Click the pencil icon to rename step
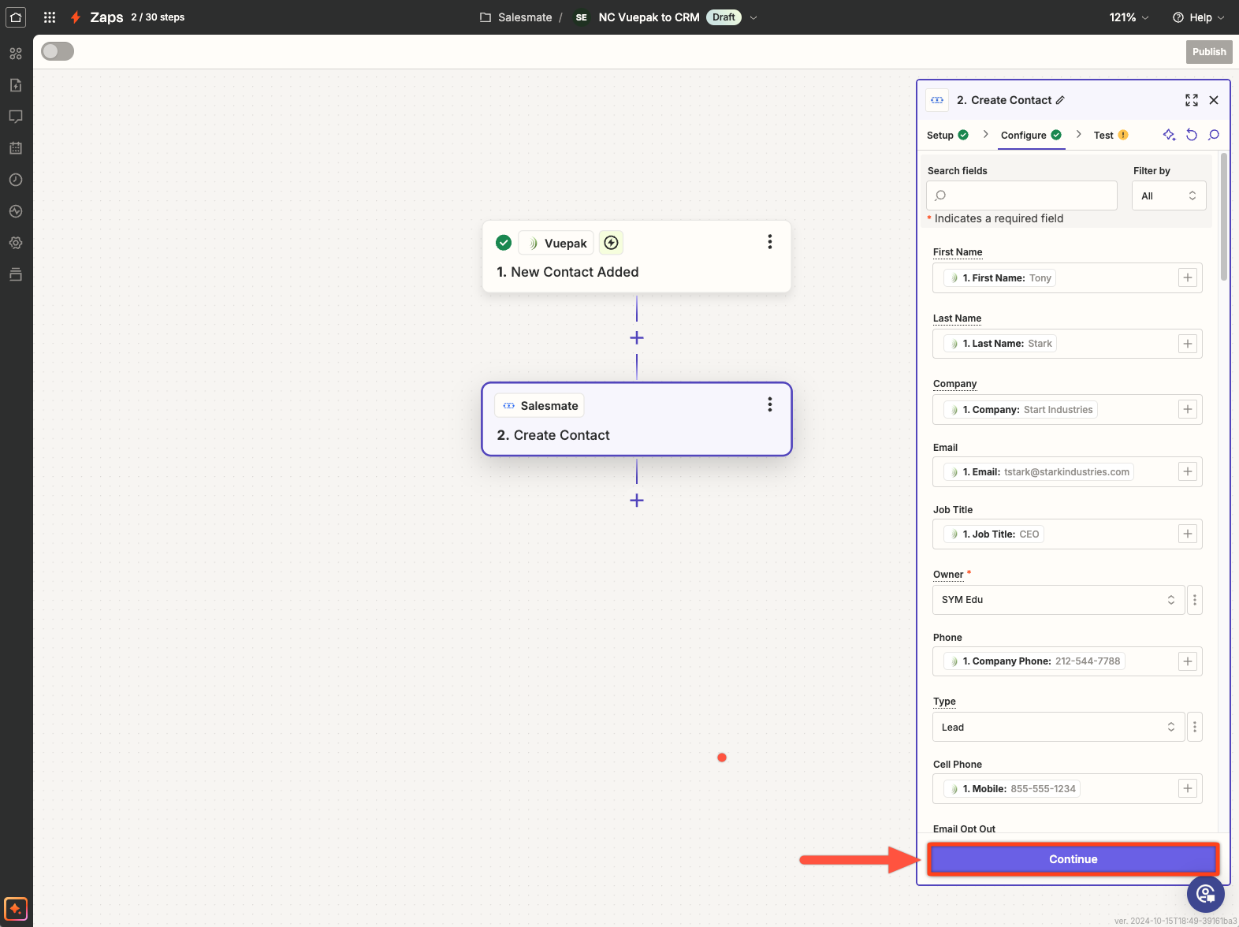Screen dimensions: 1239x927 (x=1060, y=100)
